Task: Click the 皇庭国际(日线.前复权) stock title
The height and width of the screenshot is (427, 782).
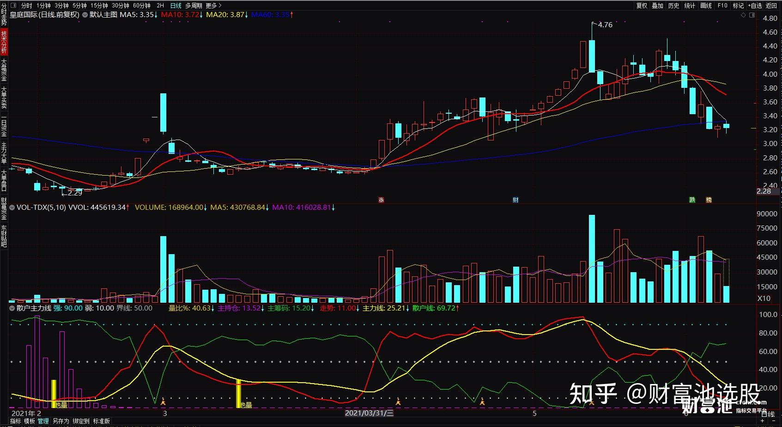Action: click(x=45, y=15)
